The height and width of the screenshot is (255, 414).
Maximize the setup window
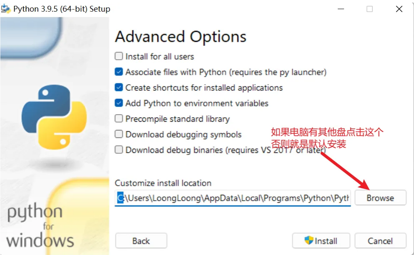(x=369, y=9)
